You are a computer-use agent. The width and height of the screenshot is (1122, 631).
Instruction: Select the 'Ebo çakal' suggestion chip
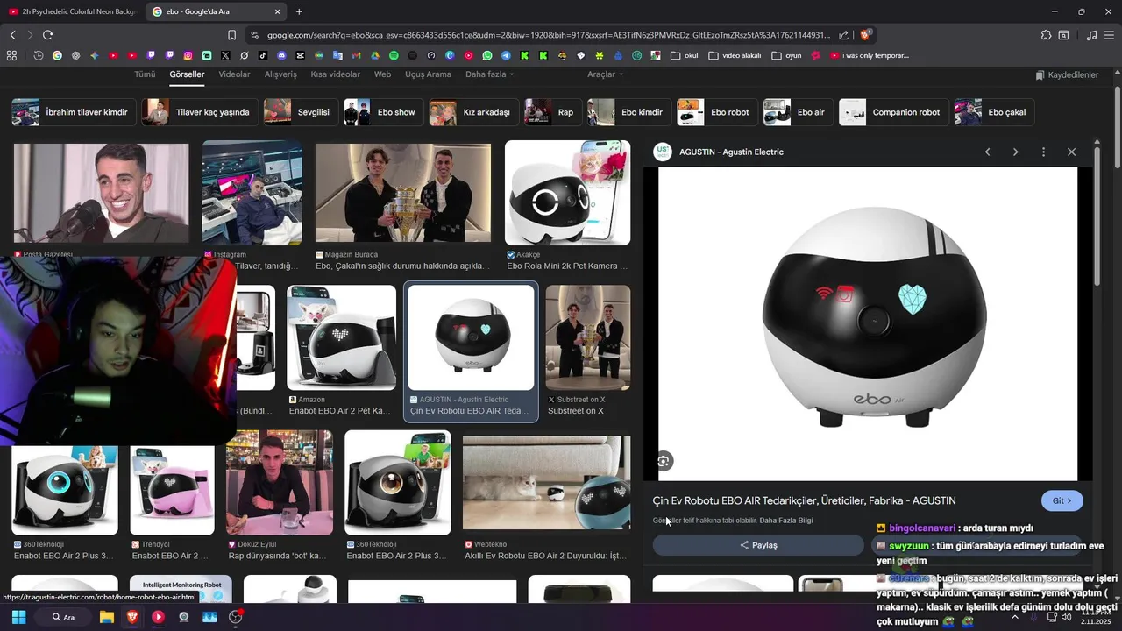994,112
